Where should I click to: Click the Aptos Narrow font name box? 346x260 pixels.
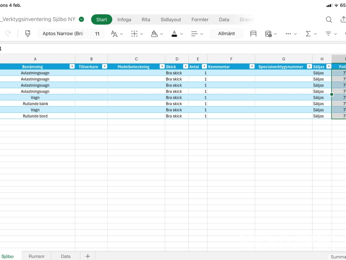(x=63, y=34)
